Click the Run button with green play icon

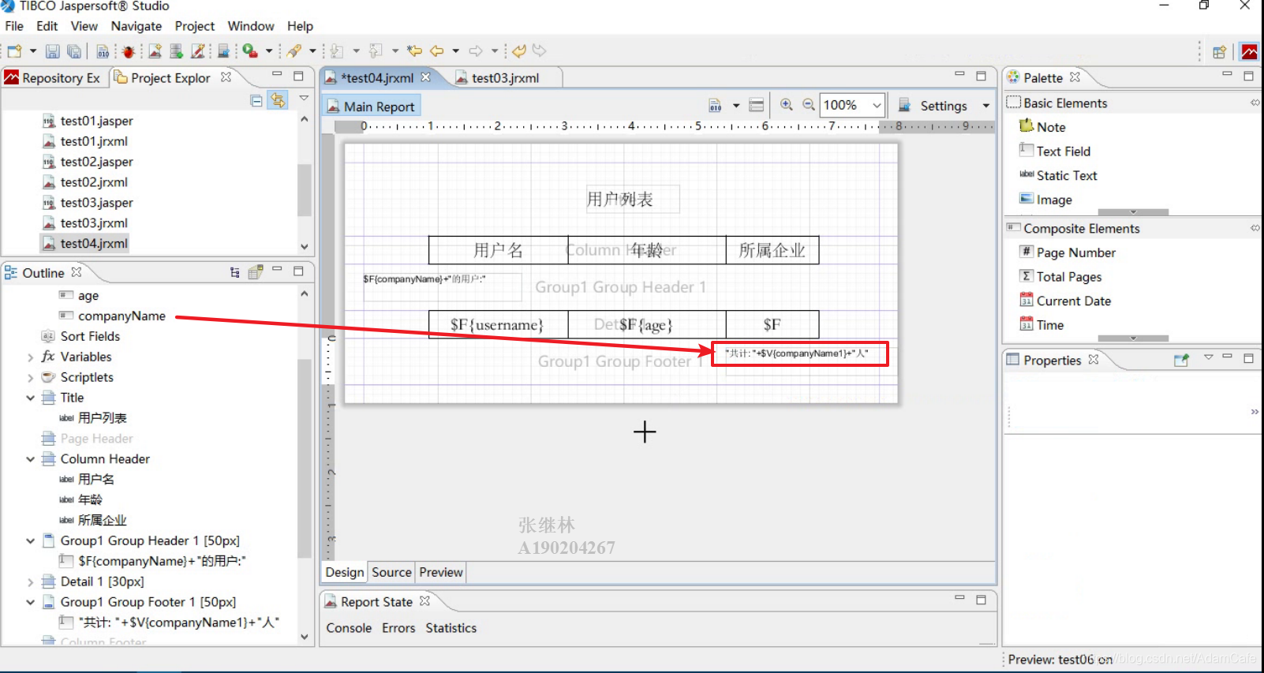point(249,51)
